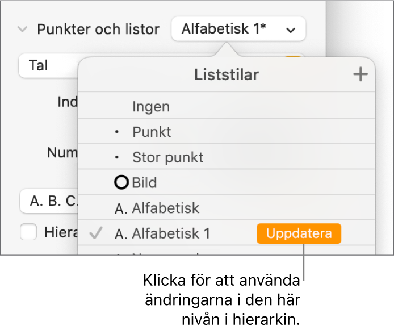Choose the Stor punkt list style
The height and width of the screenshot is (334, 394).
point(227,157)
